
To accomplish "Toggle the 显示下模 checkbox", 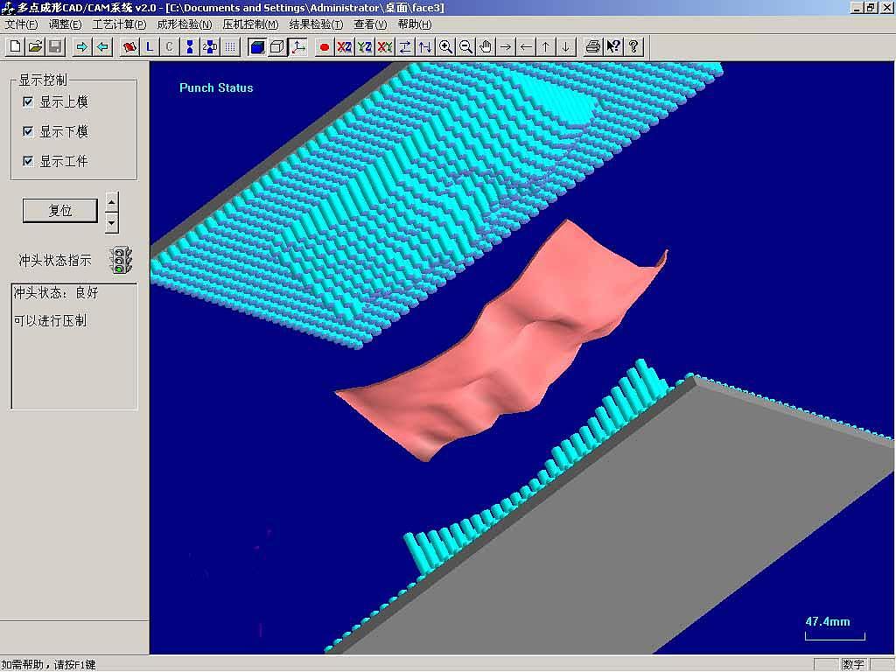I will 29,132.
